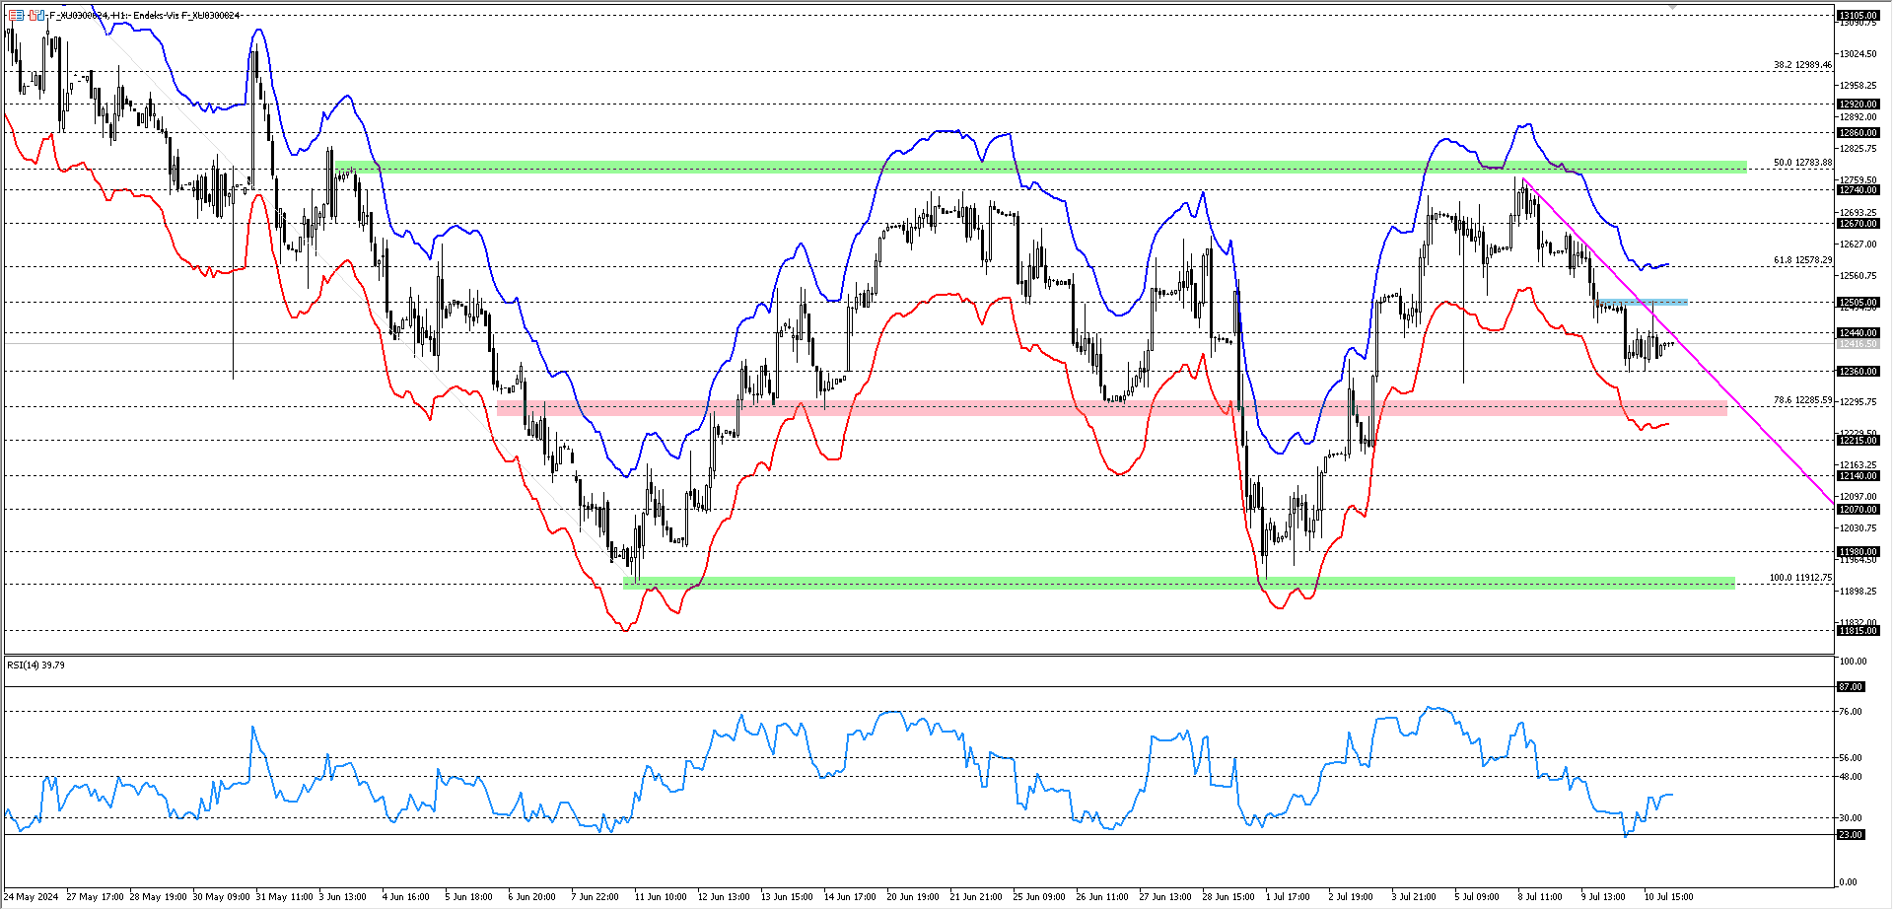This screenshot has height=910, width=1893.
Task: Click the RSI 100.00 scale value
Action: [1854, 662]
